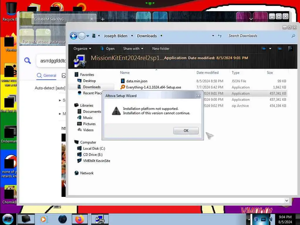Viewport: 300px width, 225px height.
Task: Open CD Drive (E:)
Action: (x=93, y=155)
